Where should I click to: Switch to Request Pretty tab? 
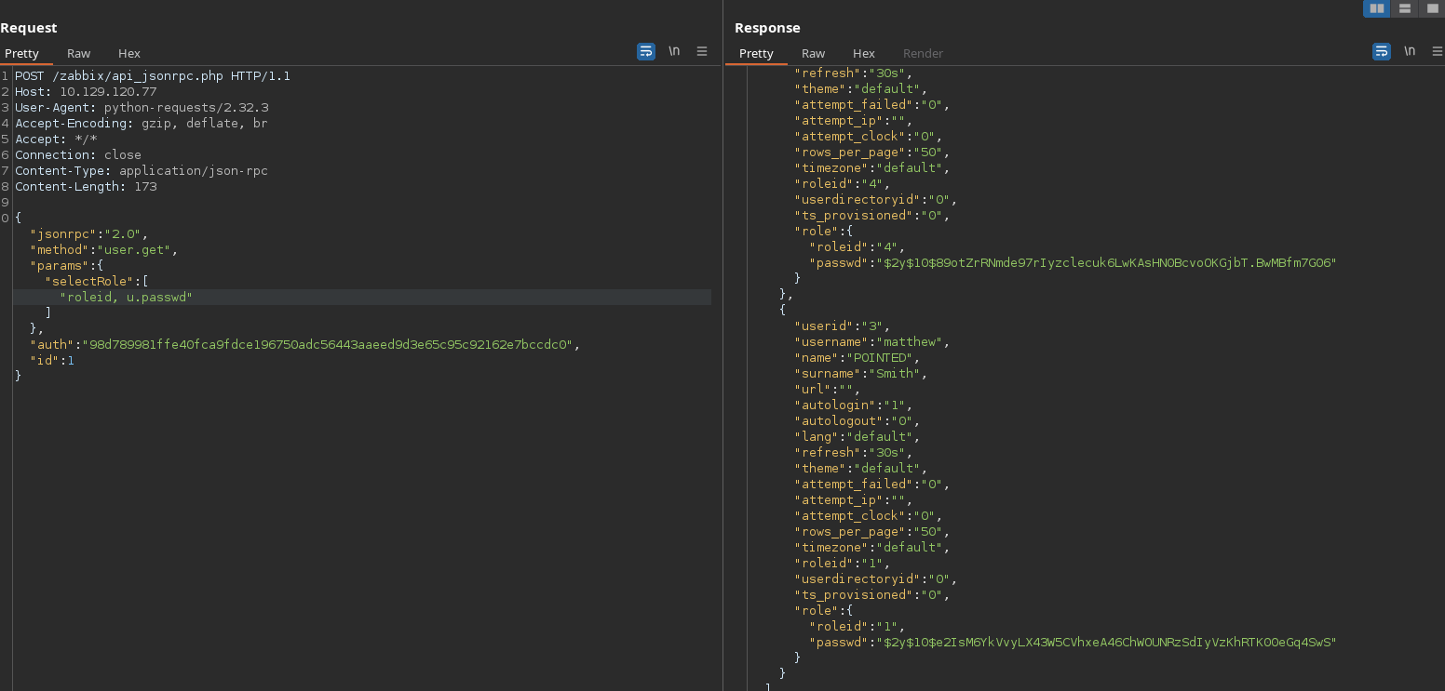click(21, 53)
